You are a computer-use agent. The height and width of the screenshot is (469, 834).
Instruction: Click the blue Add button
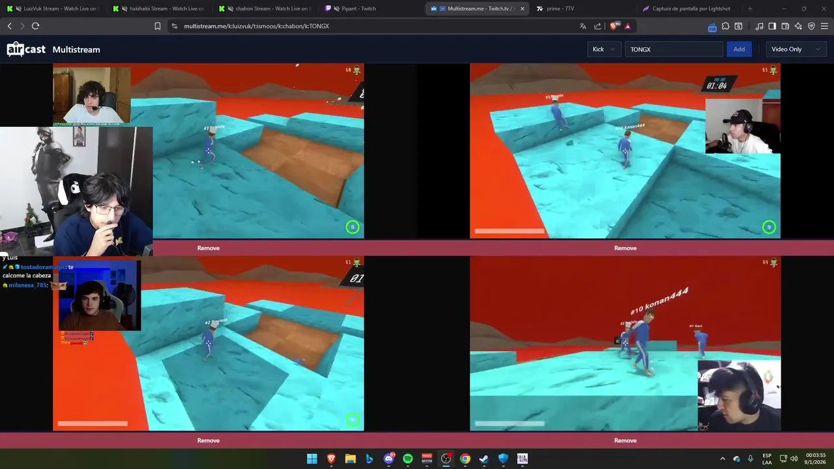point(739,50)
